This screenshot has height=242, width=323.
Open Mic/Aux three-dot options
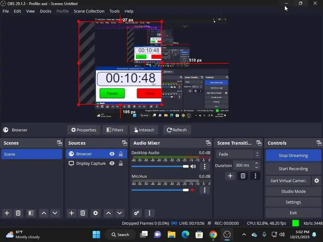[x=204, y=190]
